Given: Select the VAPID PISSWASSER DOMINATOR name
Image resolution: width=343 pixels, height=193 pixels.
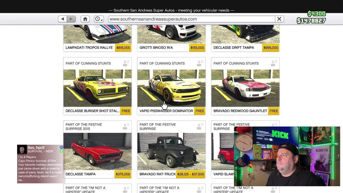Looking at the screenshot, I should (x=166, y=111).
